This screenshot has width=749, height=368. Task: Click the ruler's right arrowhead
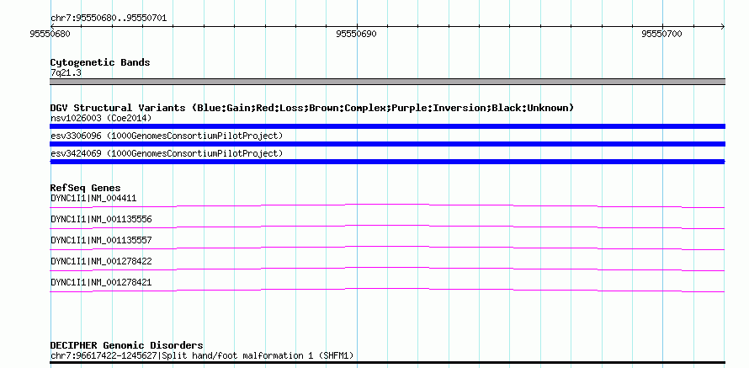722,27
